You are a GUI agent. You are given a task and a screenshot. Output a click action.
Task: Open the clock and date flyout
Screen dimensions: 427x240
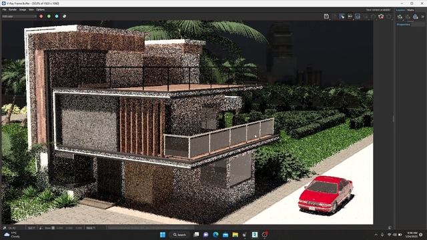point(412,235)
